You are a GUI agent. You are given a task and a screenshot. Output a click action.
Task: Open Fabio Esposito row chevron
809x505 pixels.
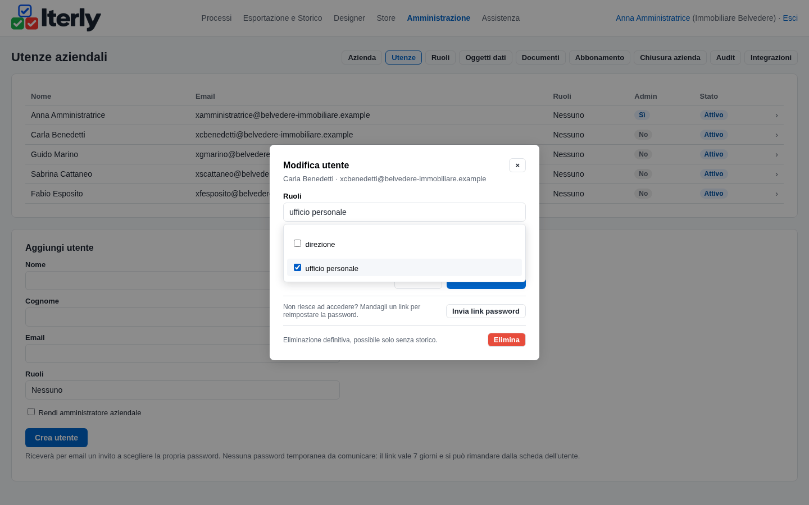click(x=776, y=194)
